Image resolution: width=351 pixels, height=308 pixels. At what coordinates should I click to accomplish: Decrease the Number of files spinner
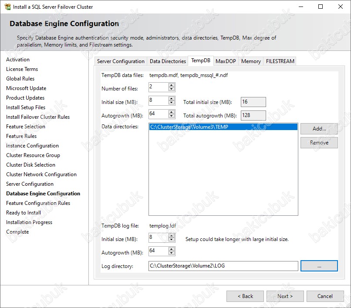[172, 90]
